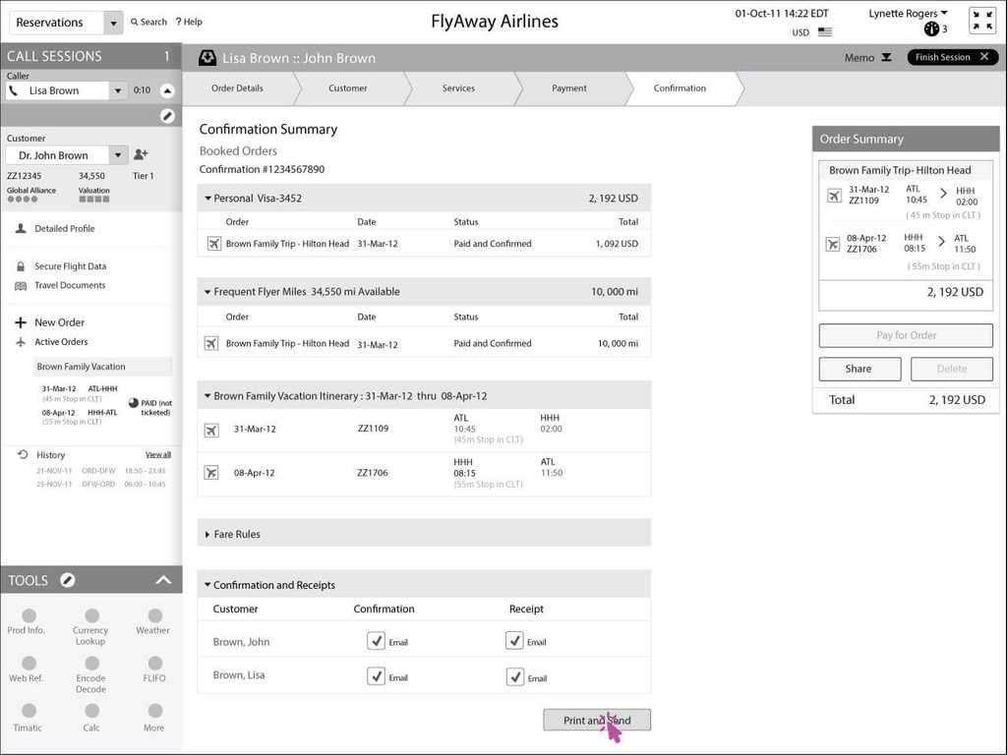
Task: Open the Reservations dropdown
Action: click(113, 23)
